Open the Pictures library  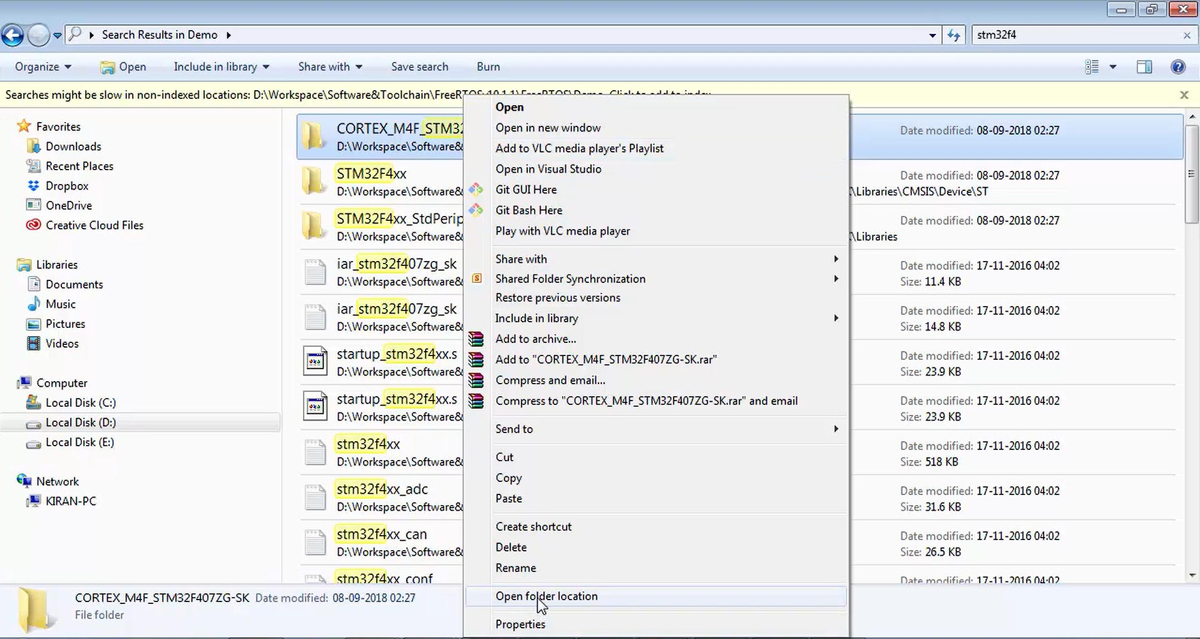[x=65, y=324]
